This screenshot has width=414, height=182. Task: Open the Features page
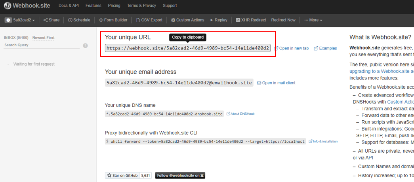pyautogui.click(x=93, y=6)
